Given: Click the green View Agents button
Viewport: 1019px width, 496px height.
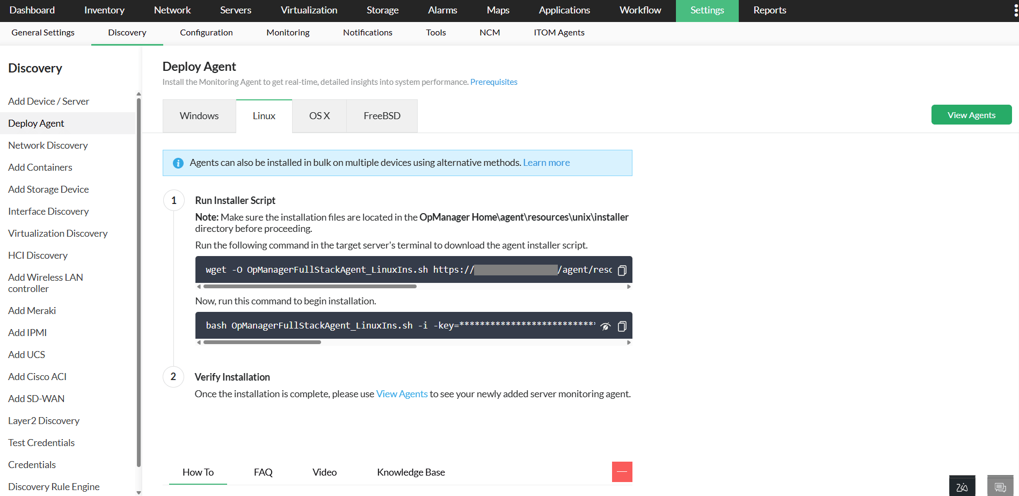Looking at the screenshot, I should pyautogui.click(x=972, y=115).
